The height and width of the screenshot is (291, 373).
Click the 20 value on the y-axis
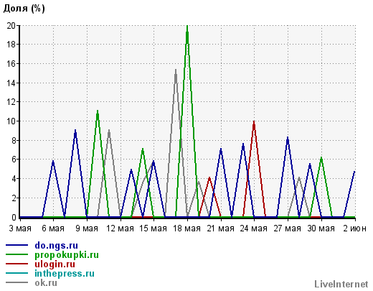pos(11,26)
